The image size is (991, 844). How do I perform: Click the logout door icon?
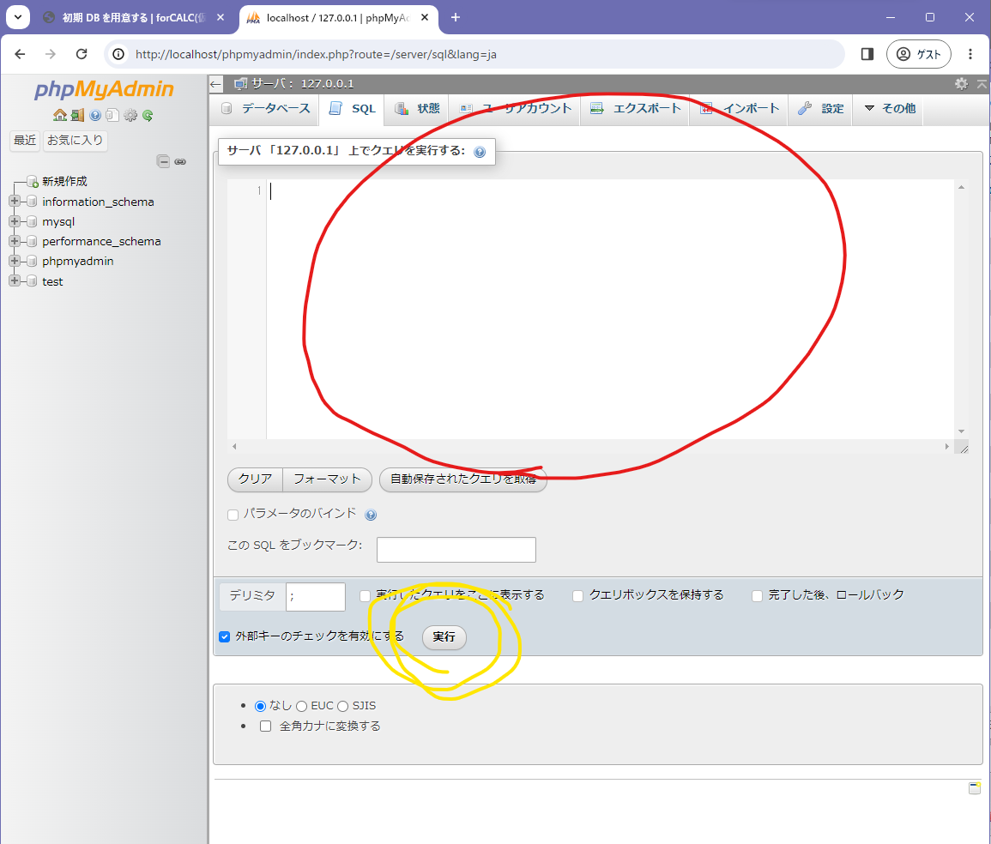77,115
